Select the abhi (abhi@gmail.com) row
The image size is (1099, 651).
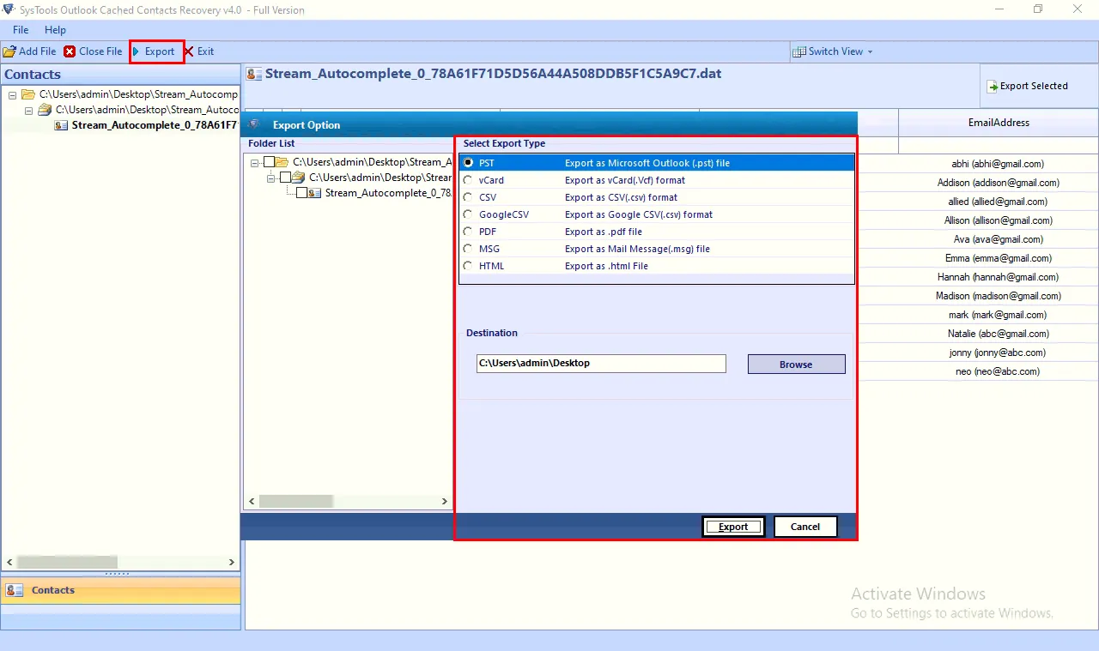pos(998,164)
